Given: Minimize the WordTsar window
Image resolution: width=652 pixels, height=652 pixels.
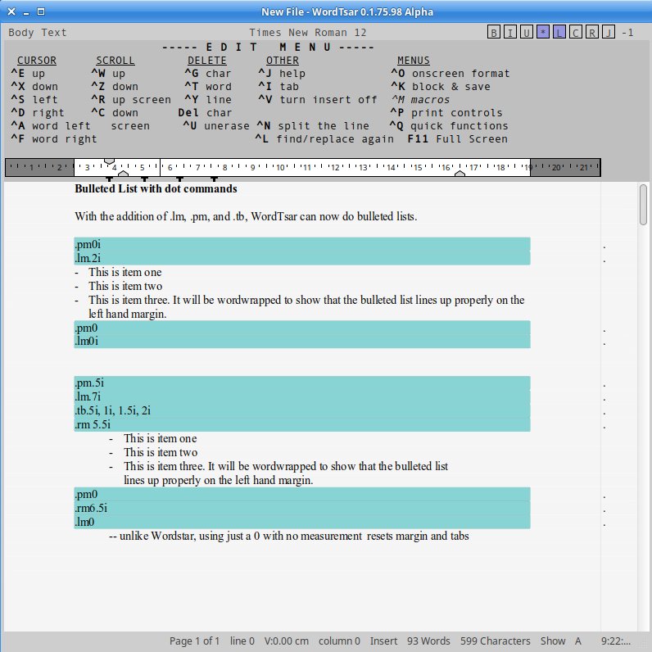Looking at the screenshot, I should click(26, 12).
